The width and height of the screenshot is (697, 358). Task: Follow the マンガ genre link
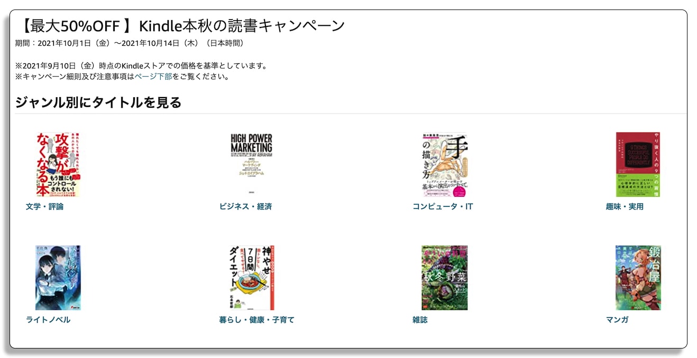(617, 319)
